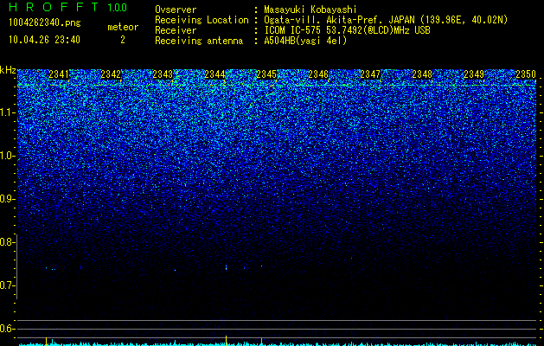Click the 'meteor' count label

[x=123, y=27]
